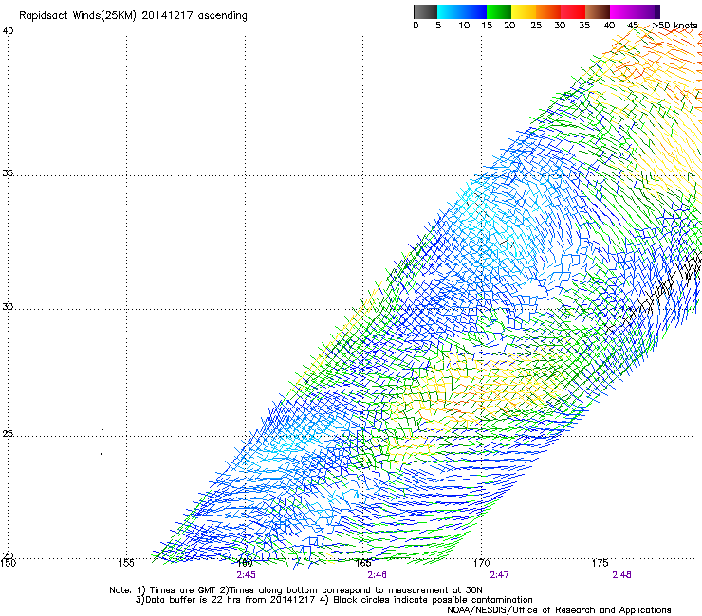Click the red 30-35 knots legend band
The width and height of the screenshot is (702, 616).
(573, 11)
